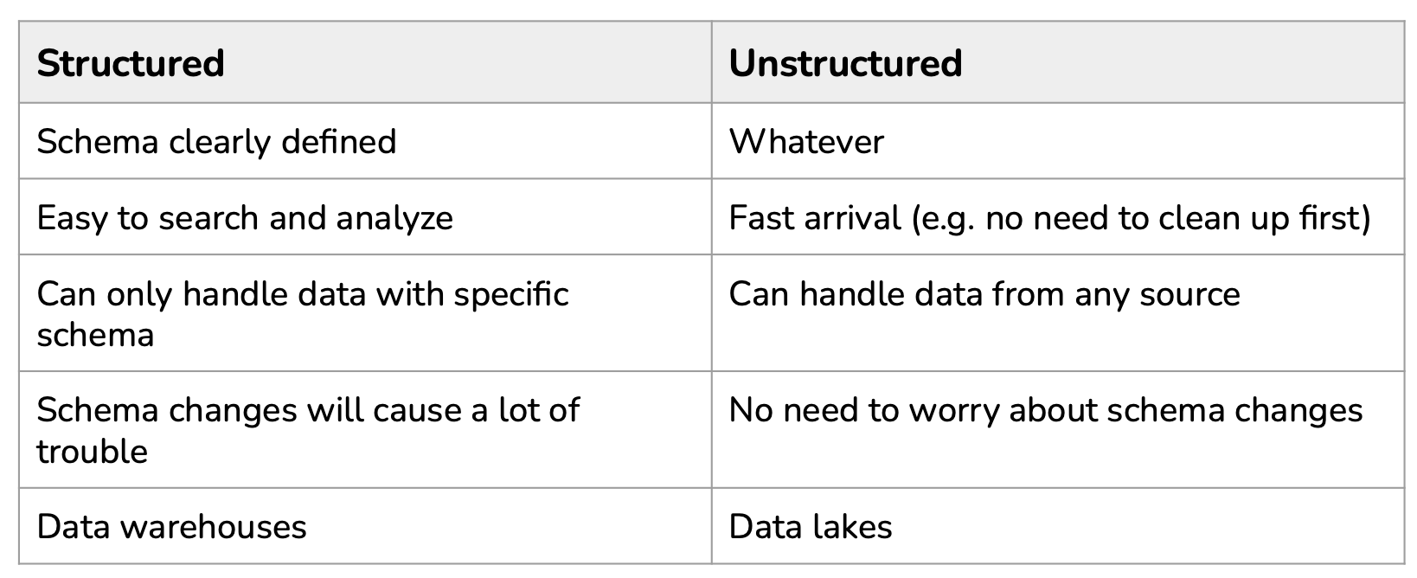Click the word 'schema' on its own line

pyautogui.click(x=95, y=335)
